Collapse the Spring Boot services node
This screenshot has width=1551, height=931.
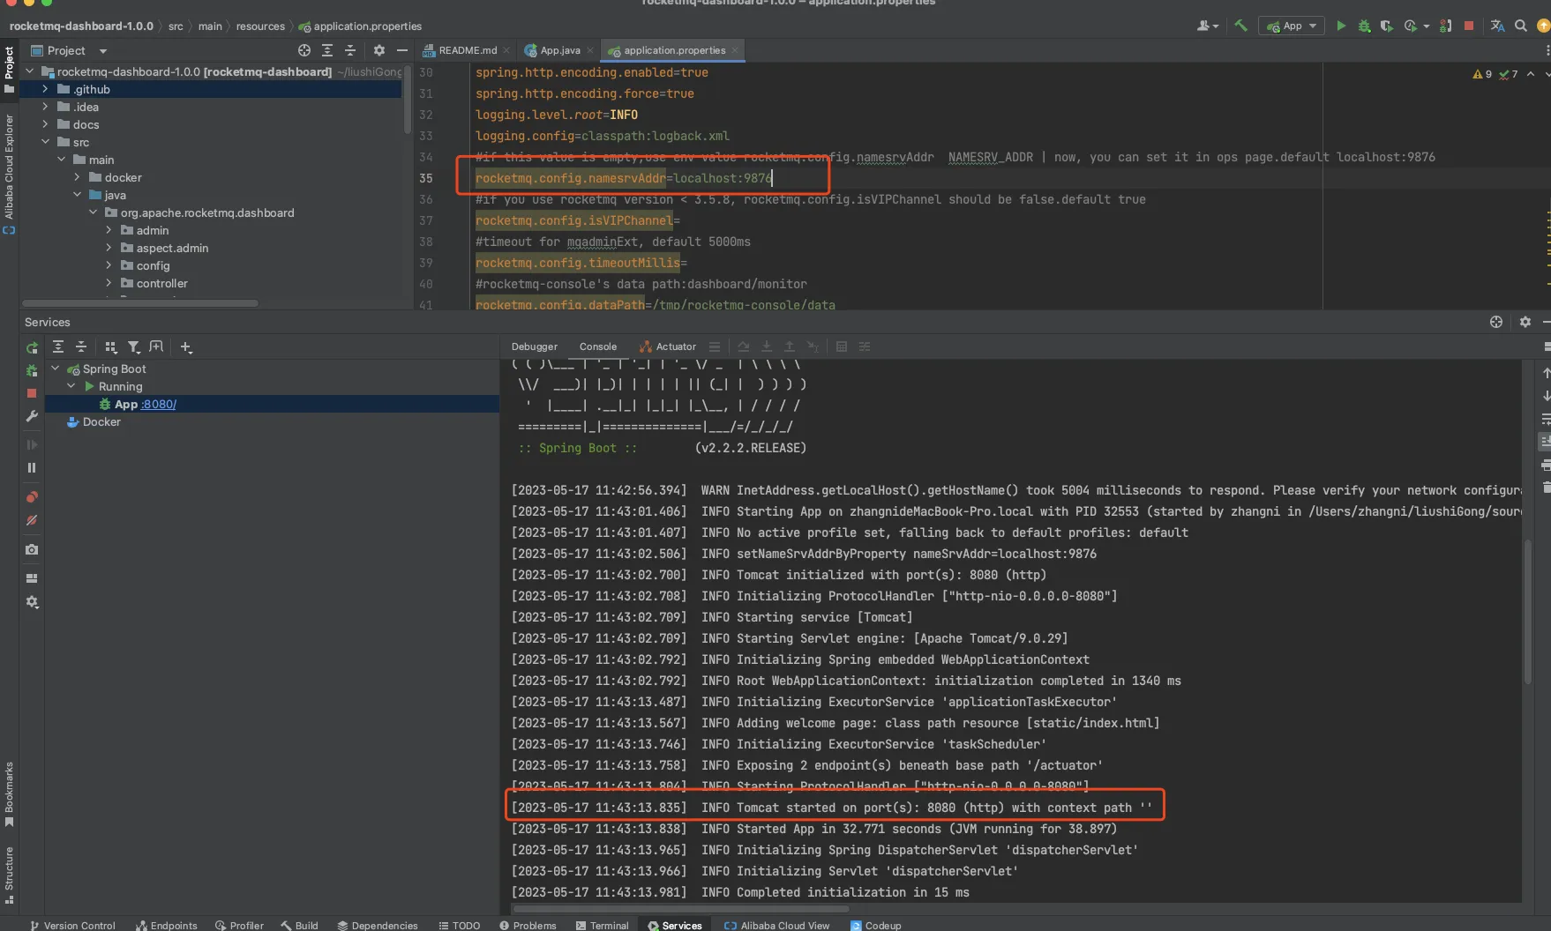pyautogui.click(x=56, y=369)
